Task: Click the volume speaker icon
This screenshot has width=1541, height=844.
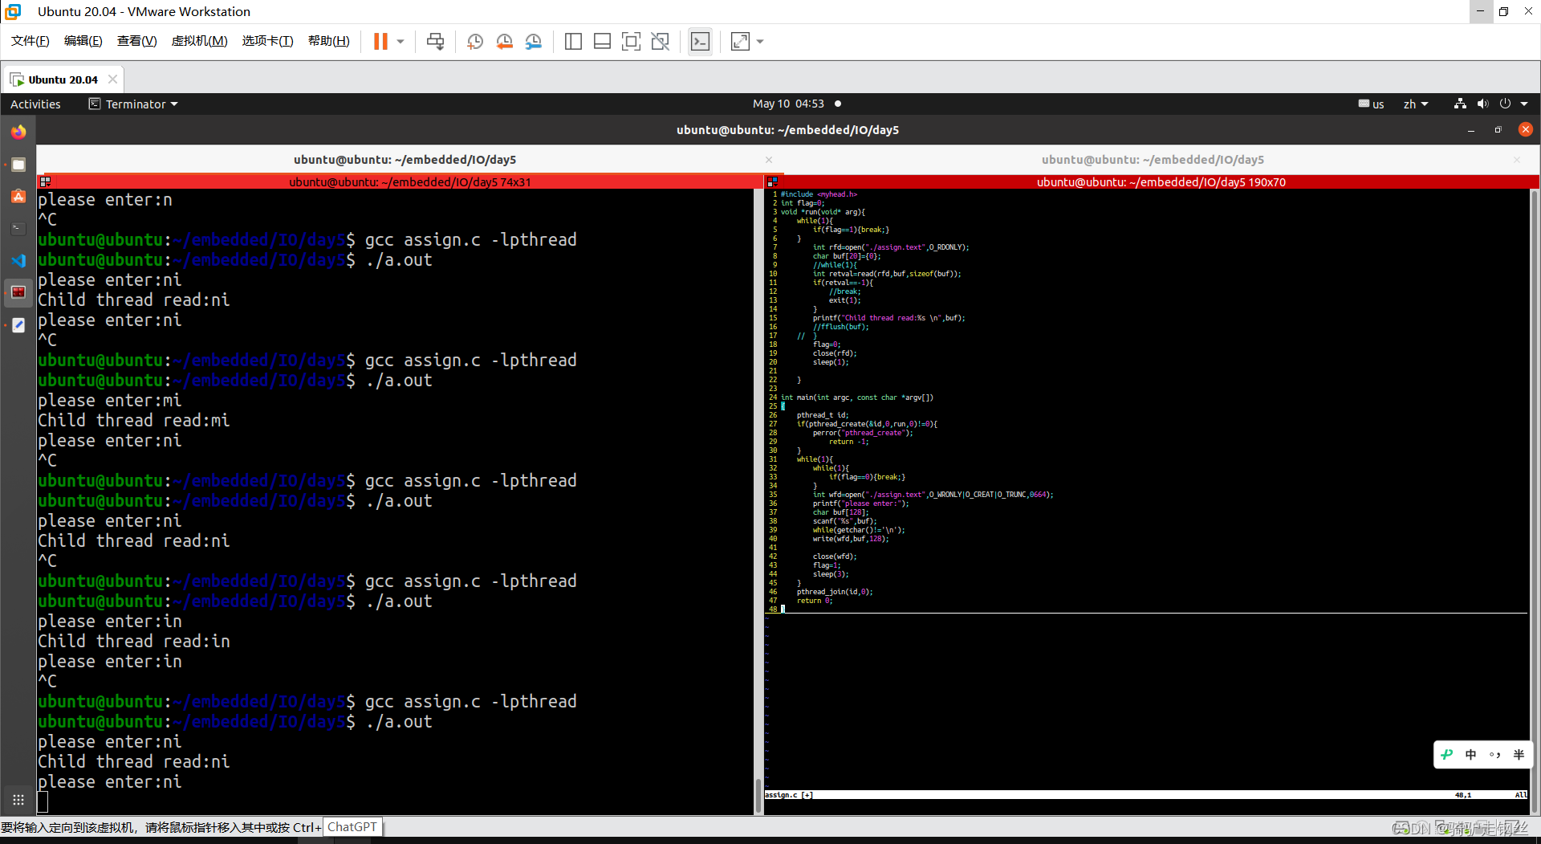Action: tap(1482, 104)
